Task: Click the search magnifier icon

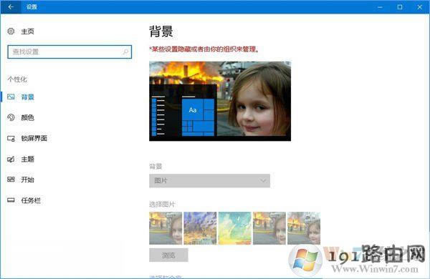Action: tap(125, 52)
